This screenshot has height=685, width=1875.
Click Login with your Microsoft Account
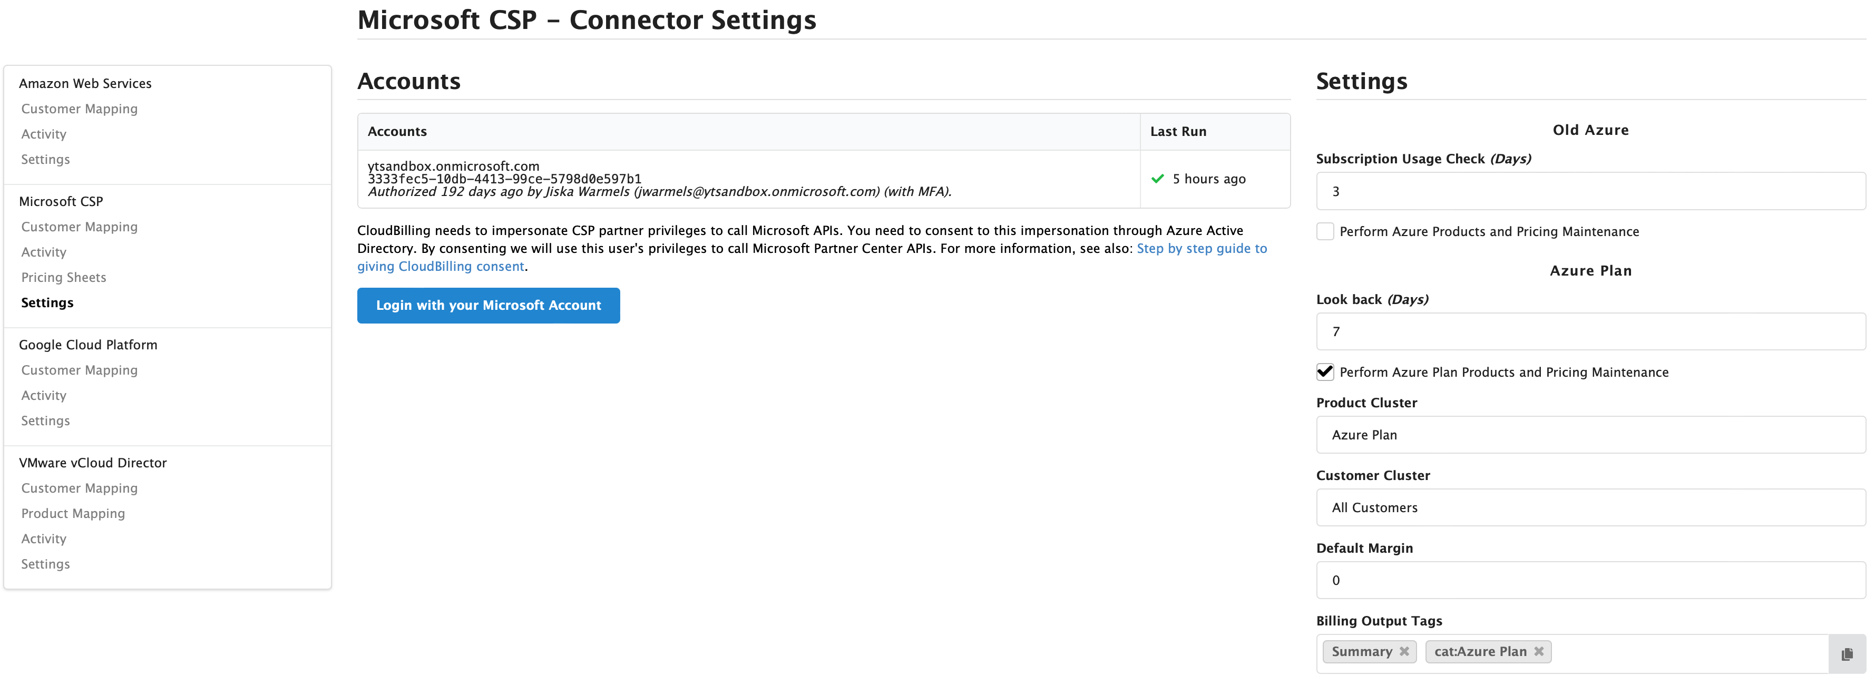[489, 306]
